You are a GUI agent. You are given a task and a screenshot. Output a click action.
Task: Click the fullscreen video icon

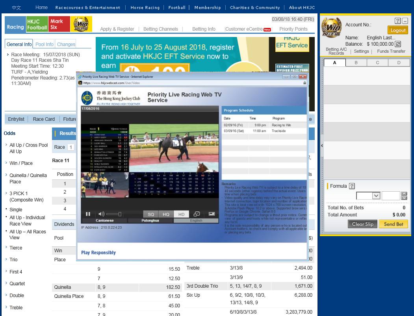point(212,214)
